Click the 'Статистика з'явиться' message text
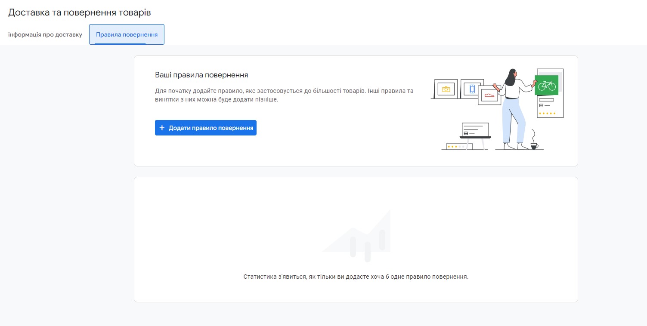 pyautogui.click(x=356, y=277)
